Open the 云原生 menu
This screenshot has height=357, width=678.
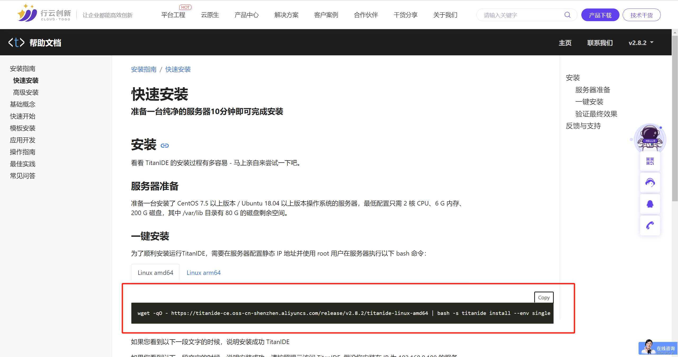pos(210,15)
